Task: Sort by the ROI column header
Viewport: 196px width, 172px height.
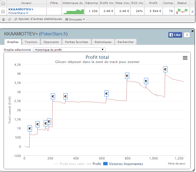Action: (137, 3)
